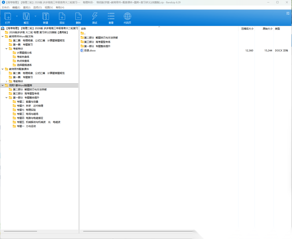Expand the collapsed 考前特训 folder under 教师用书配套课件
The image size is (292, 239).
(6, 81)
